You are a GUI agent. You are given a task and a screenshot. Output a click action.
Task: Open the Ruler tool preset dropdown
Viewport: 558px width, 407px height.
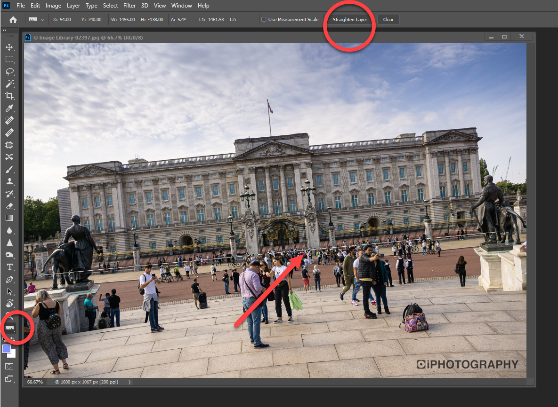click(43, 20)
